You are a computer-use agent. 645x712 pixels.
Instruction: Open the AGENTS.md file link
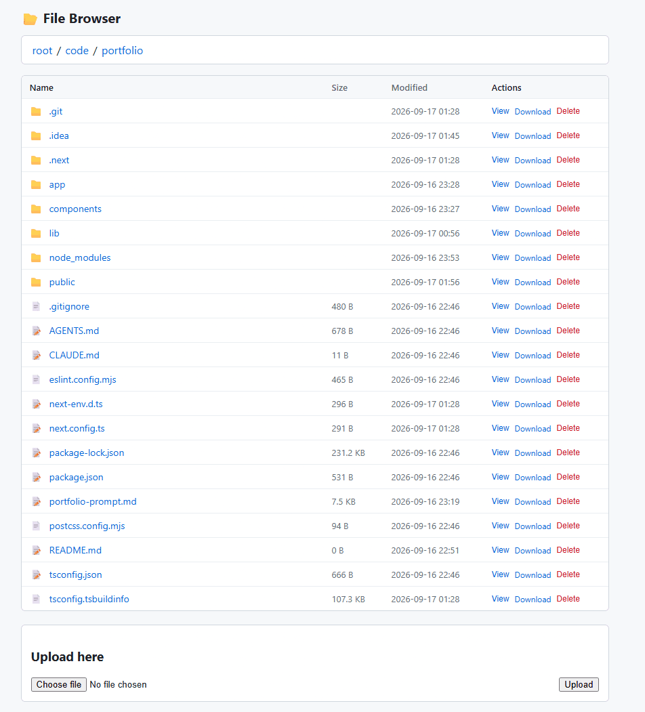click(74, 331)
